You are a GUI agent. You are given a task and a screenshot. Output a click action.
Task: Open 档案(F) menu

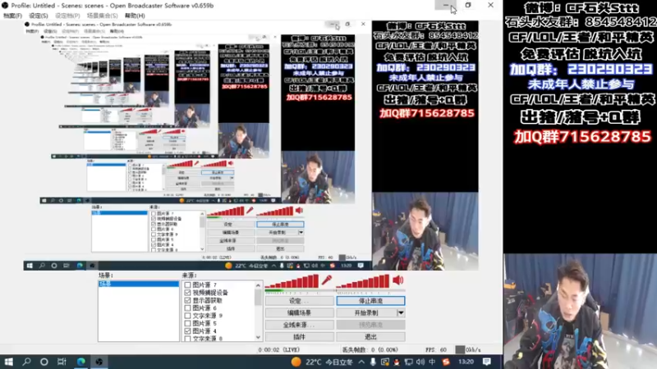pyautogui.click(x=12, y=16)
